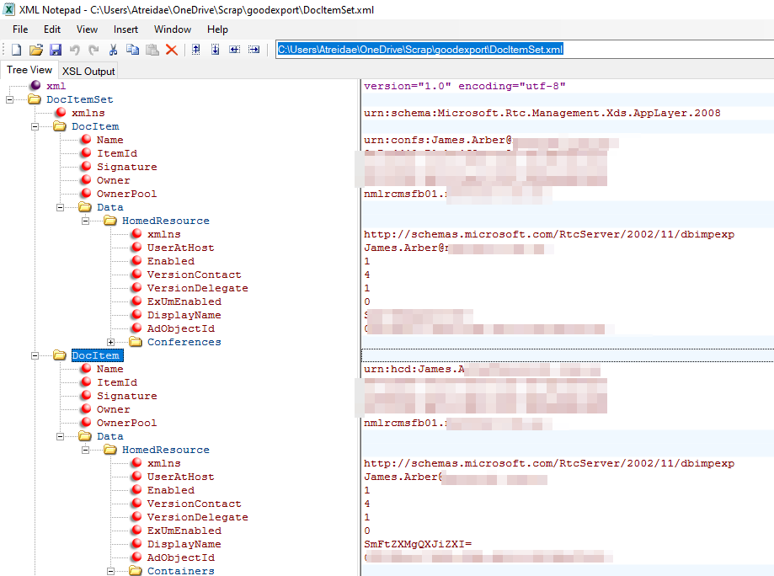The width and height of the screenshot is (774, 576).
Task: Select UserAtHost node in the Containers branch
Action: [181, 477]
